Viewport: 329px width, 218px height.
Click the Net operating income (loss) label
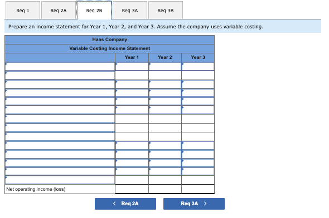(x=36, y=189)
